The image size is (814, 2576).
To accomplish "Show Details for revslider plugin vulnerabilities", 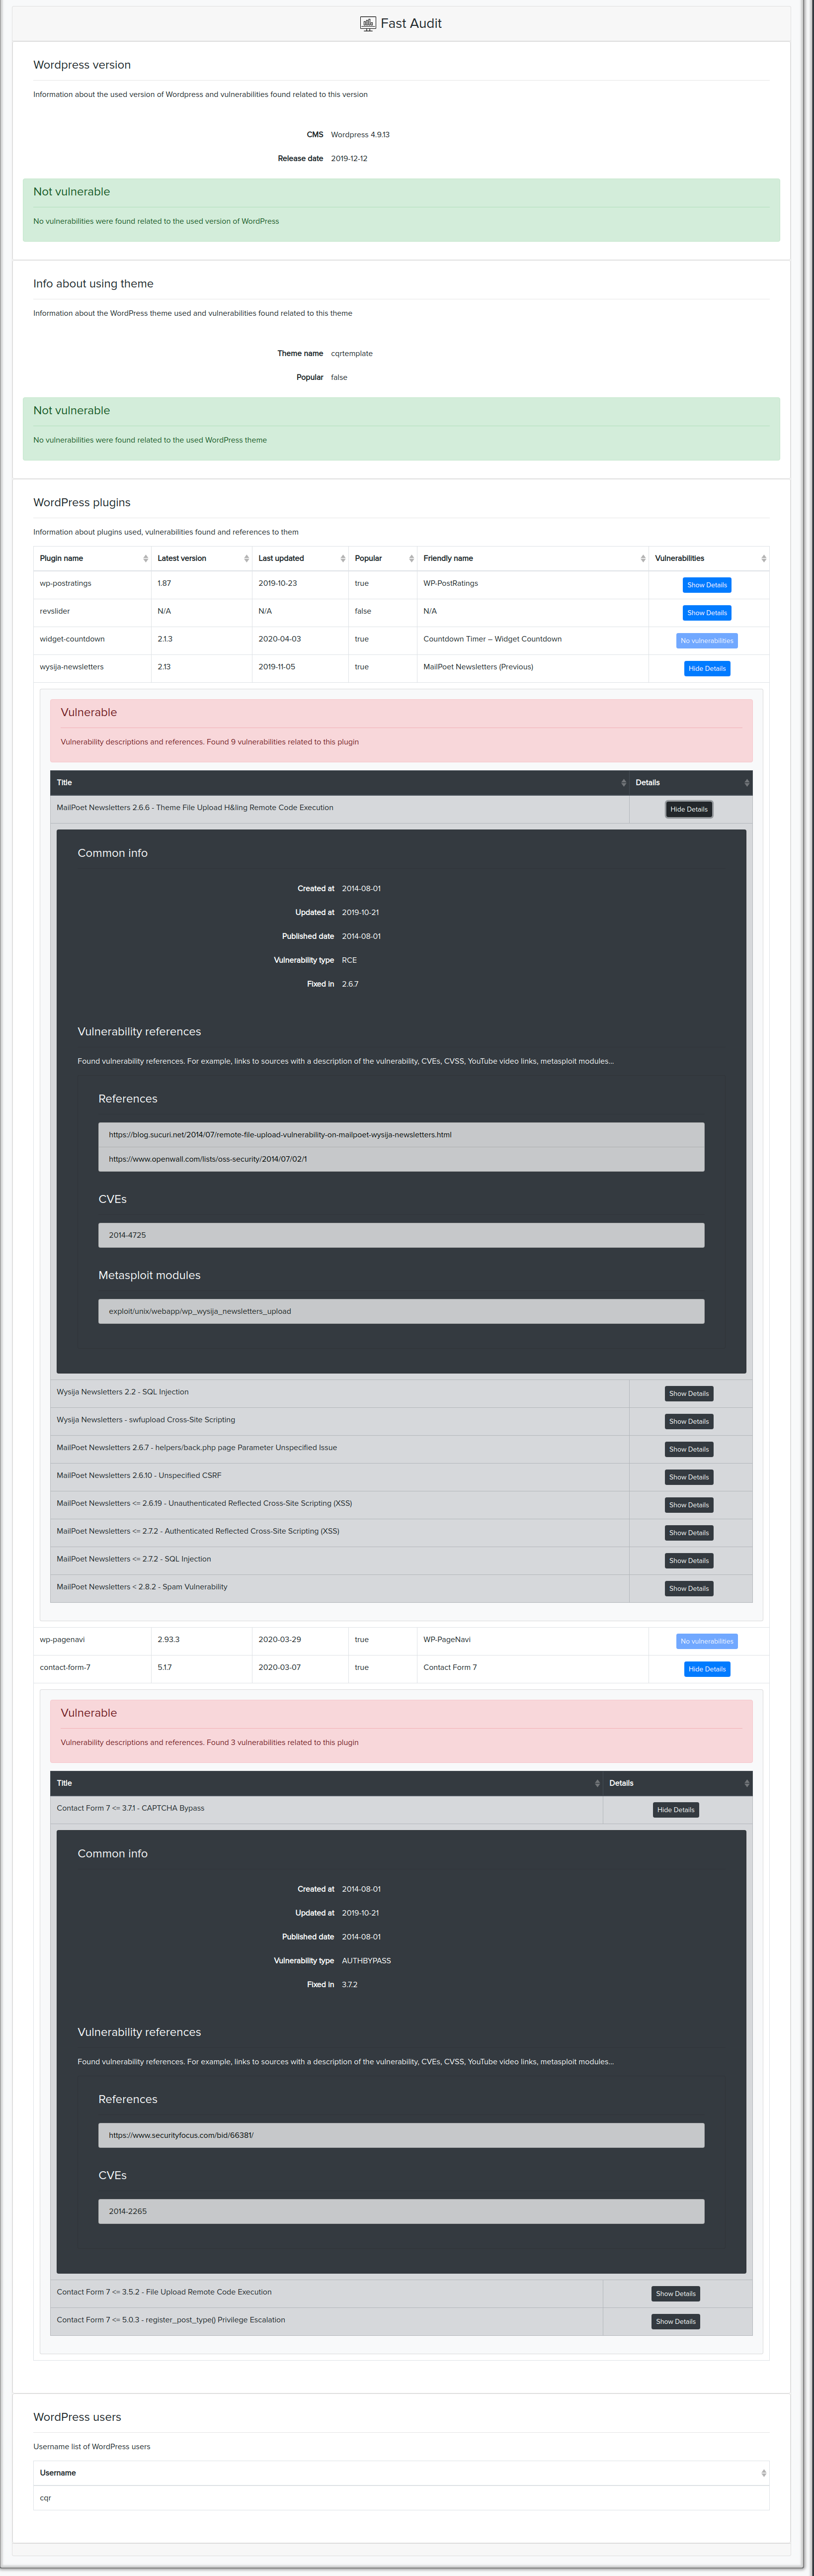I will pyautogui.click(x=706, y=612).
